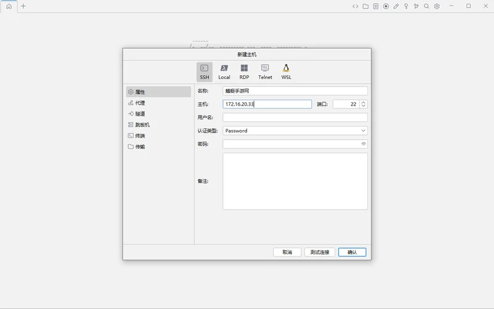The height and width of the screenshot is (309, 494).
Task: Expand the Password authentication type dropdown
Action: click(295, 131)
